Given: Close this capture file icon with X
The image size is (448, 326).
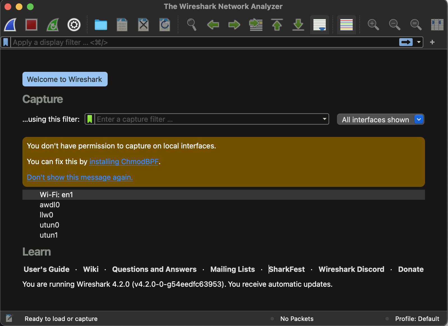Looking at the screenshot, I should (x=144, y=25).
